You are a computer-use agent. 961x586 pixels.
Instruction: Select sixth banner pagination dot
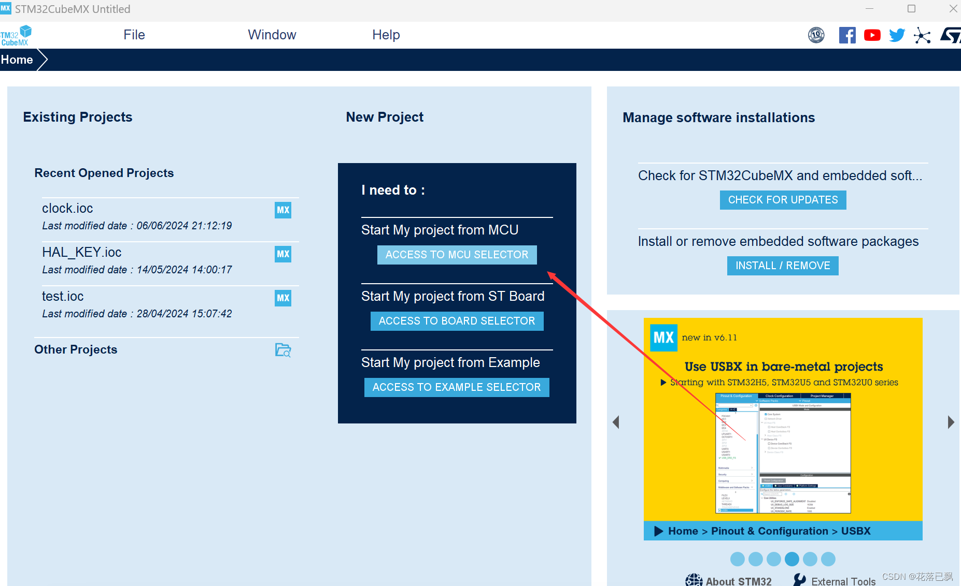coord(828,559)
